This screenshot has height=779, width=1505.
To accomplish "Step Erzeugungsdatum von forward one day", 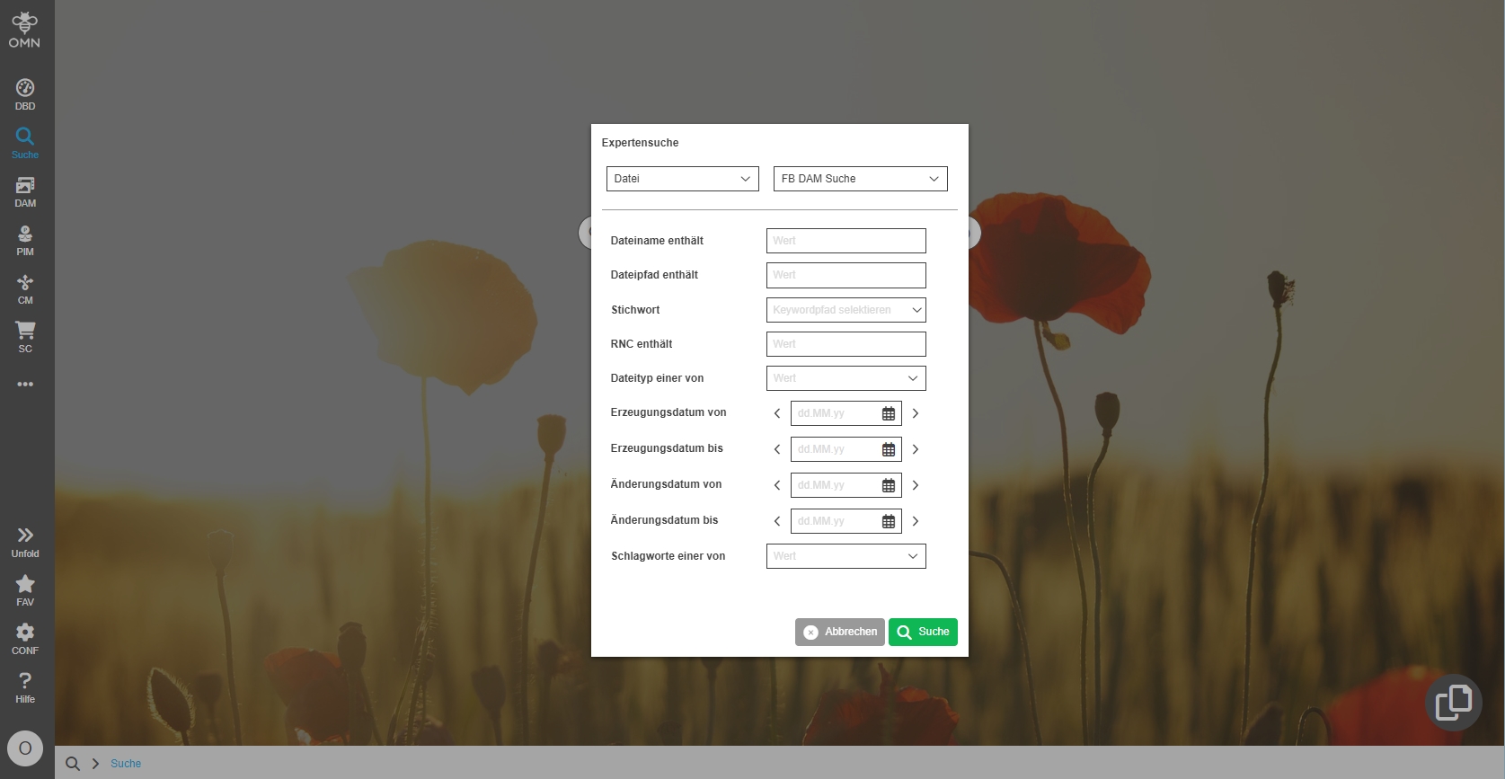I will (916, 413).
